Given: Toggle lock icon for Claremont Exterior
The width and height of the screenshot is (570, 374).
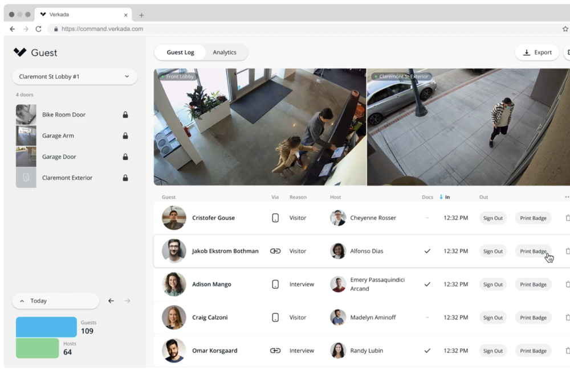Looking at the screenshot, I should 125,178.
